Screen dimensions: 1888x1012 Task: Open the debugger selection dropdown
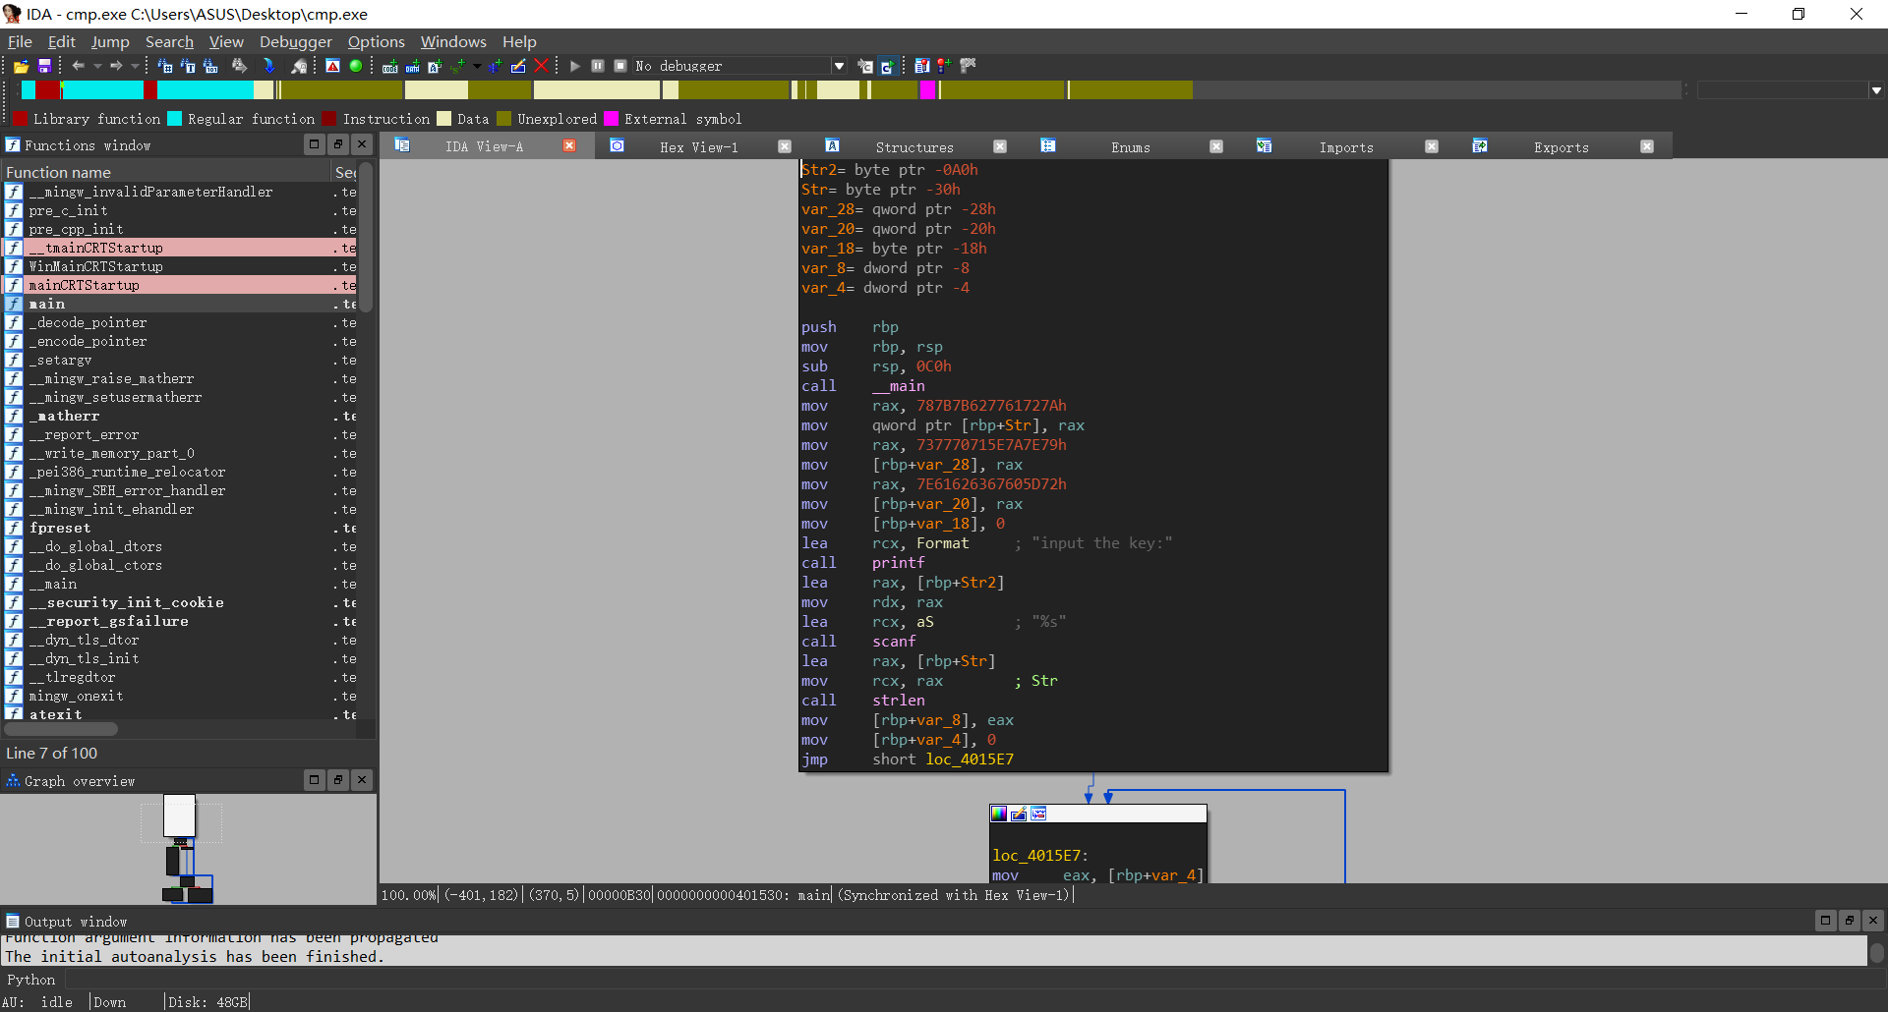(839, 66)
